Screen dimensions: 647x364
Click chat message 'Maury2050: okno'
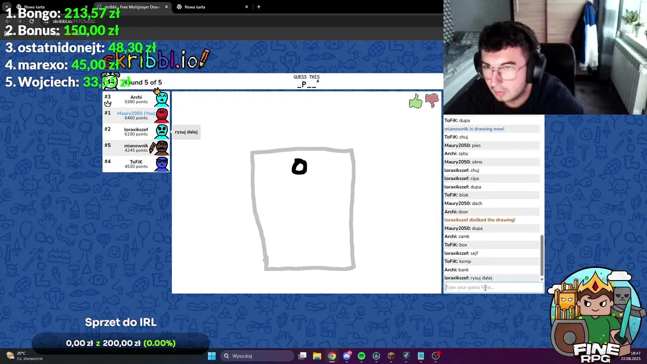[463, 162]
